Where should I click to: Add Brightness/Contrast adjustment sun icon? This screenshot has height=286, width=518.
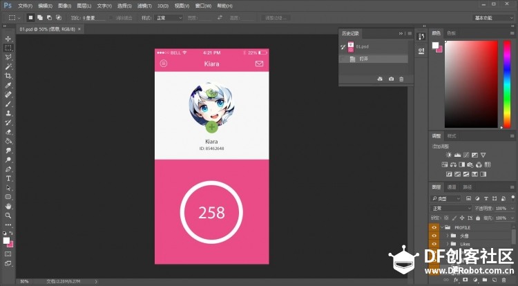[x=449, y=155]
